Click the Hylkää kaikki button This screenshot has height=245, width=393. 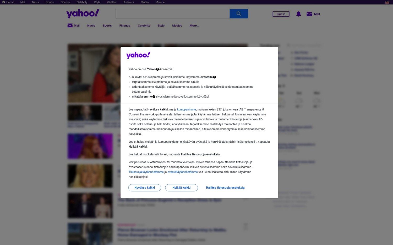pyautogui.click(x=182, y=188)
